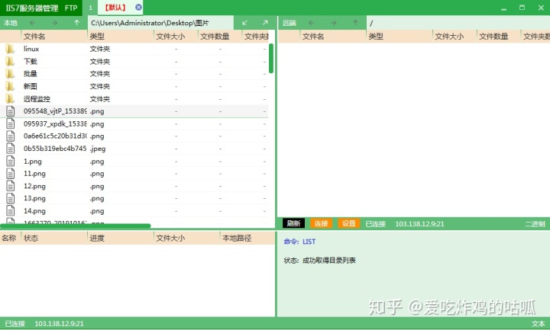Sort local list by 文件大小 column
The image size is (550, 330).
[x=170, y=37]
